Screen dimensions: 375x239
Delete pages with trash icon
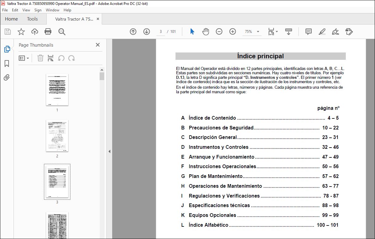[40, 58]
